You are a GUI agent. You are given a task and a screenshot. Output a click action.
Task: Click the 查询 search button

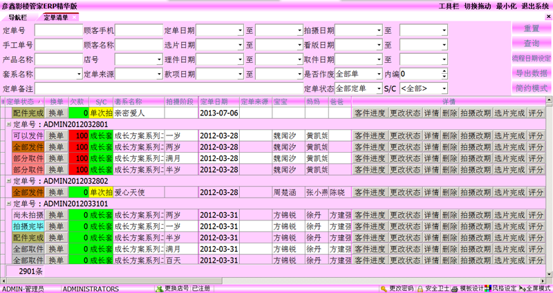[x=531, y=44]
